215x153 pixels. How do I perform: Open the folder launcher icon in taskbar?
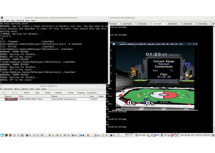tap(22, 135)
